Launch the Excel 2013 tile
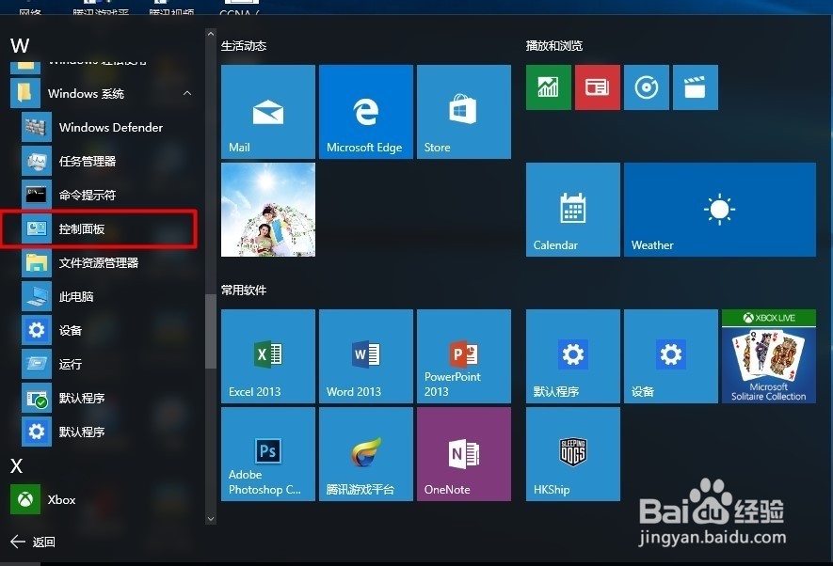 click(267, 356)
